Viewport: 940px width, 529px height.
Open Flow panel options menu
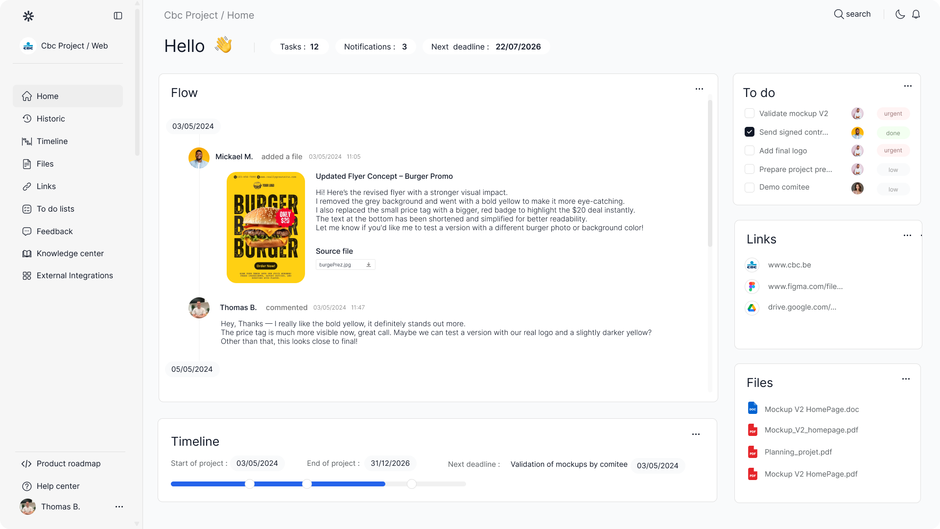[699, 89]
